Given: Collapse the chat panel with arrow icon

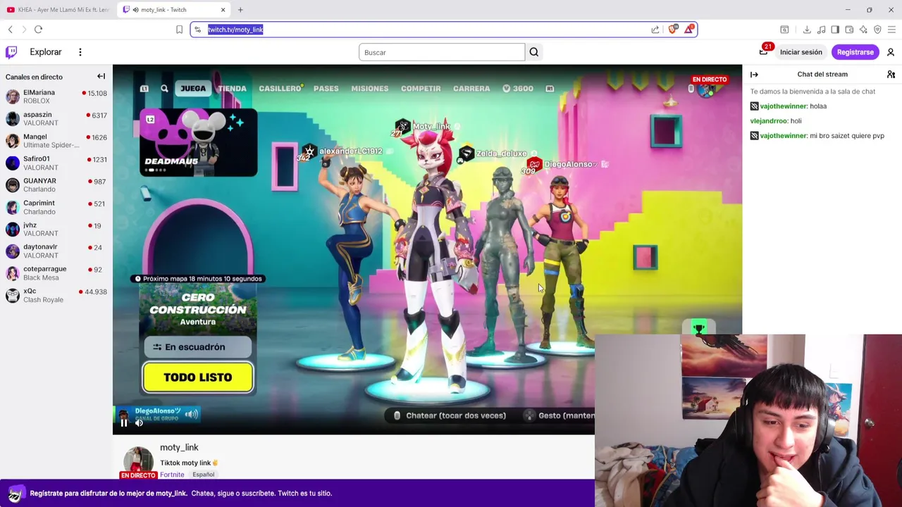Looking at the screenshot, I should pyautogui.click(x=754, y=74).
